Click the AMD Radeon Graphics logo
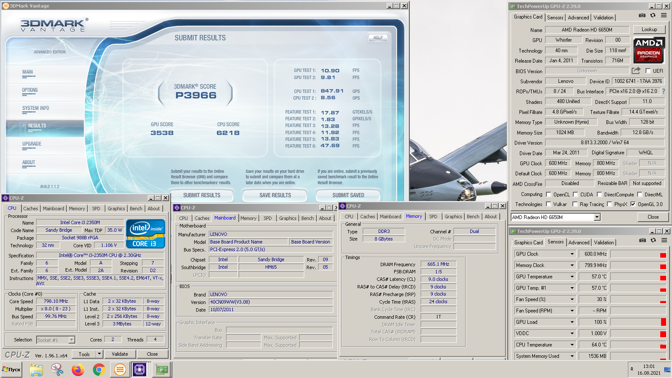The height and width of the screenshot is (378, 672). 649,50
